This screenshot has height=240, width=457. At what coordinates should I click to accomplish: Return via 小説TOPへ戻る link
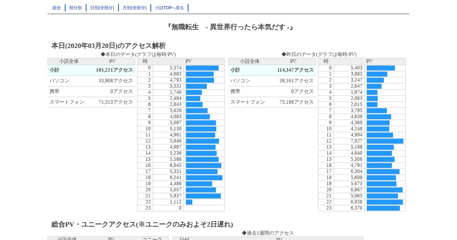(169, 8)
